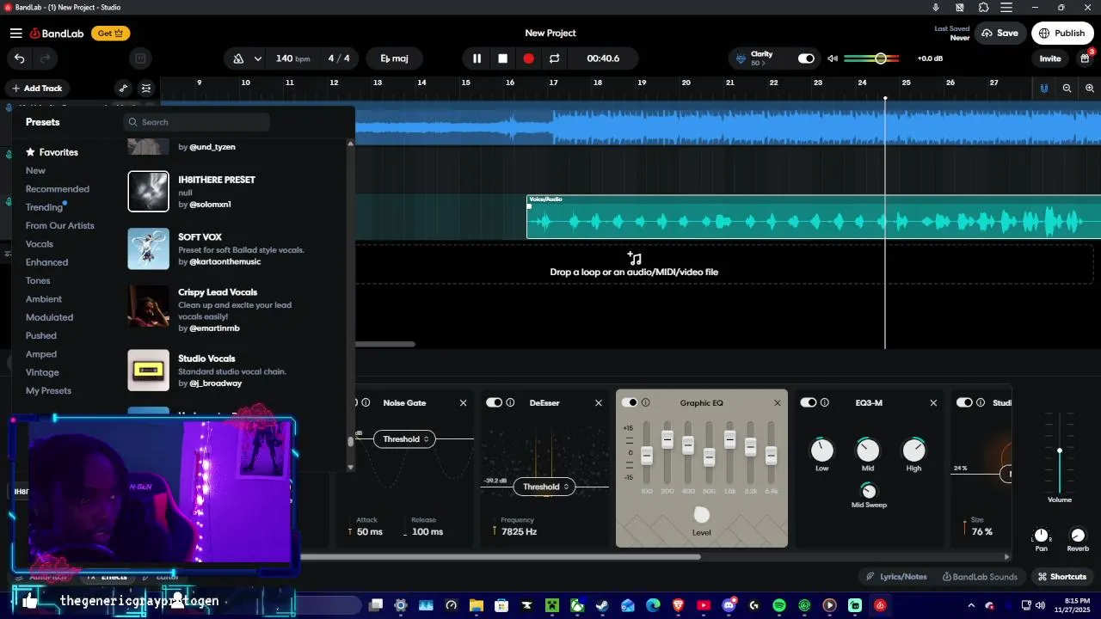Click the Save button
The width and height of the screenshot is (1101, 619).
[x=1000, y=34]
